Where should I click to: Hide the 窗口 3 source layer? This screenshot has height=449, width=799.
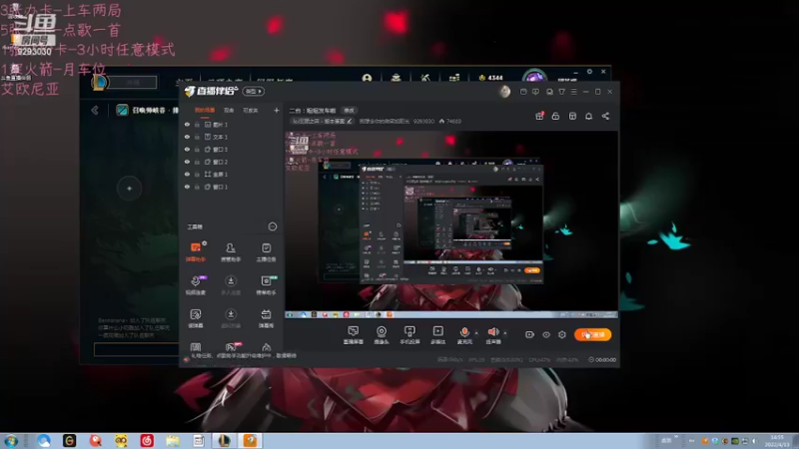pos(187,149)
